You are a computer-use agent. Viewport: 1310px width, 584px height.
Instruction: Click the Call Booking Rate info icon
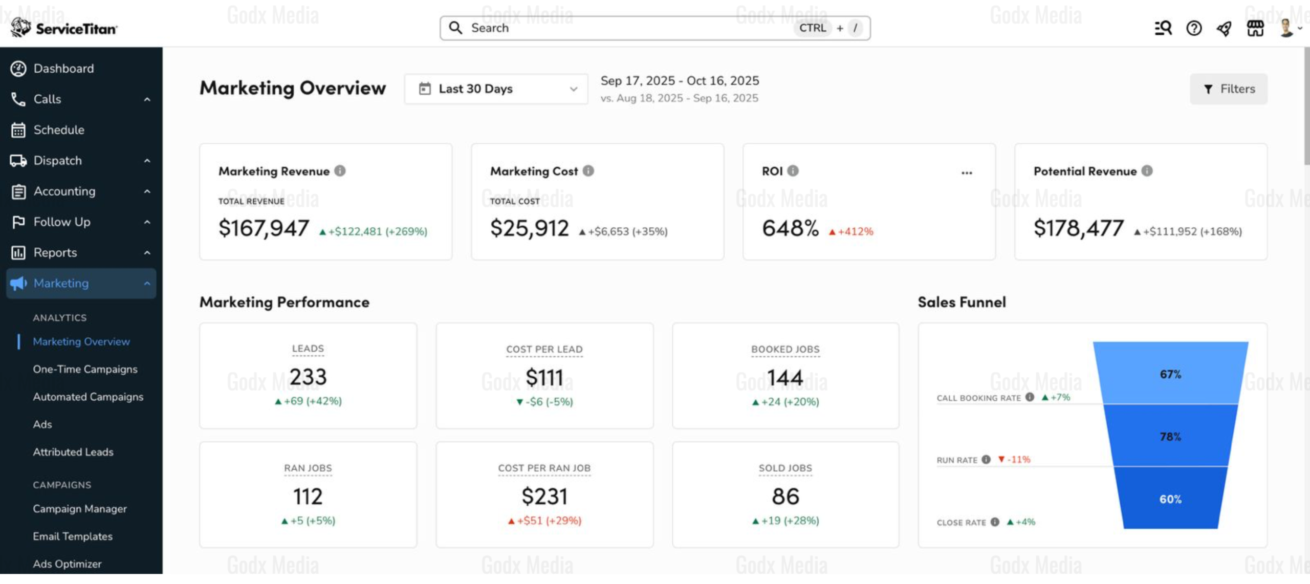(1030, 397)
